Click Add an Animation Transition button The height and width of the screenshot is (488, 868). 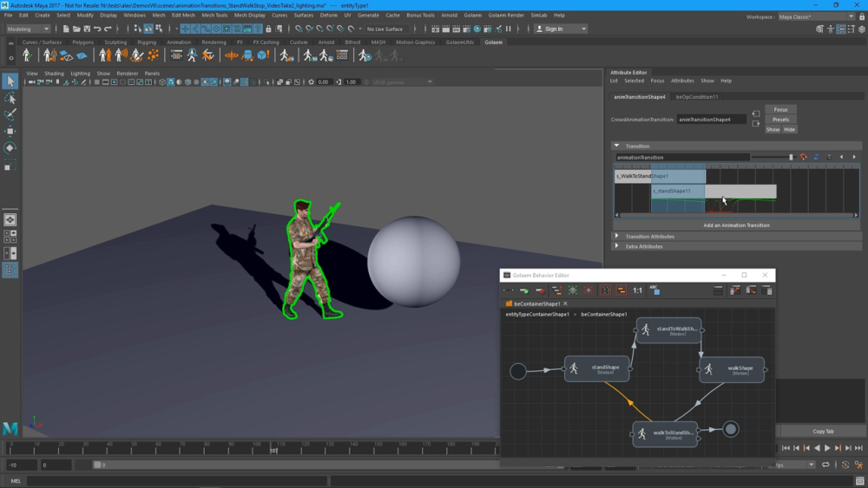[x=736, y=225]
